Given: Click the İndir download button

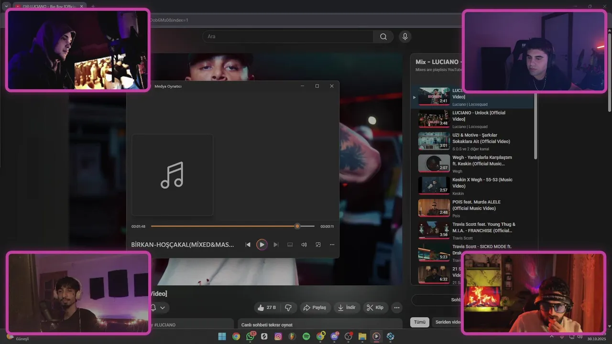Looking at the screenshot, I should point(347,308).
